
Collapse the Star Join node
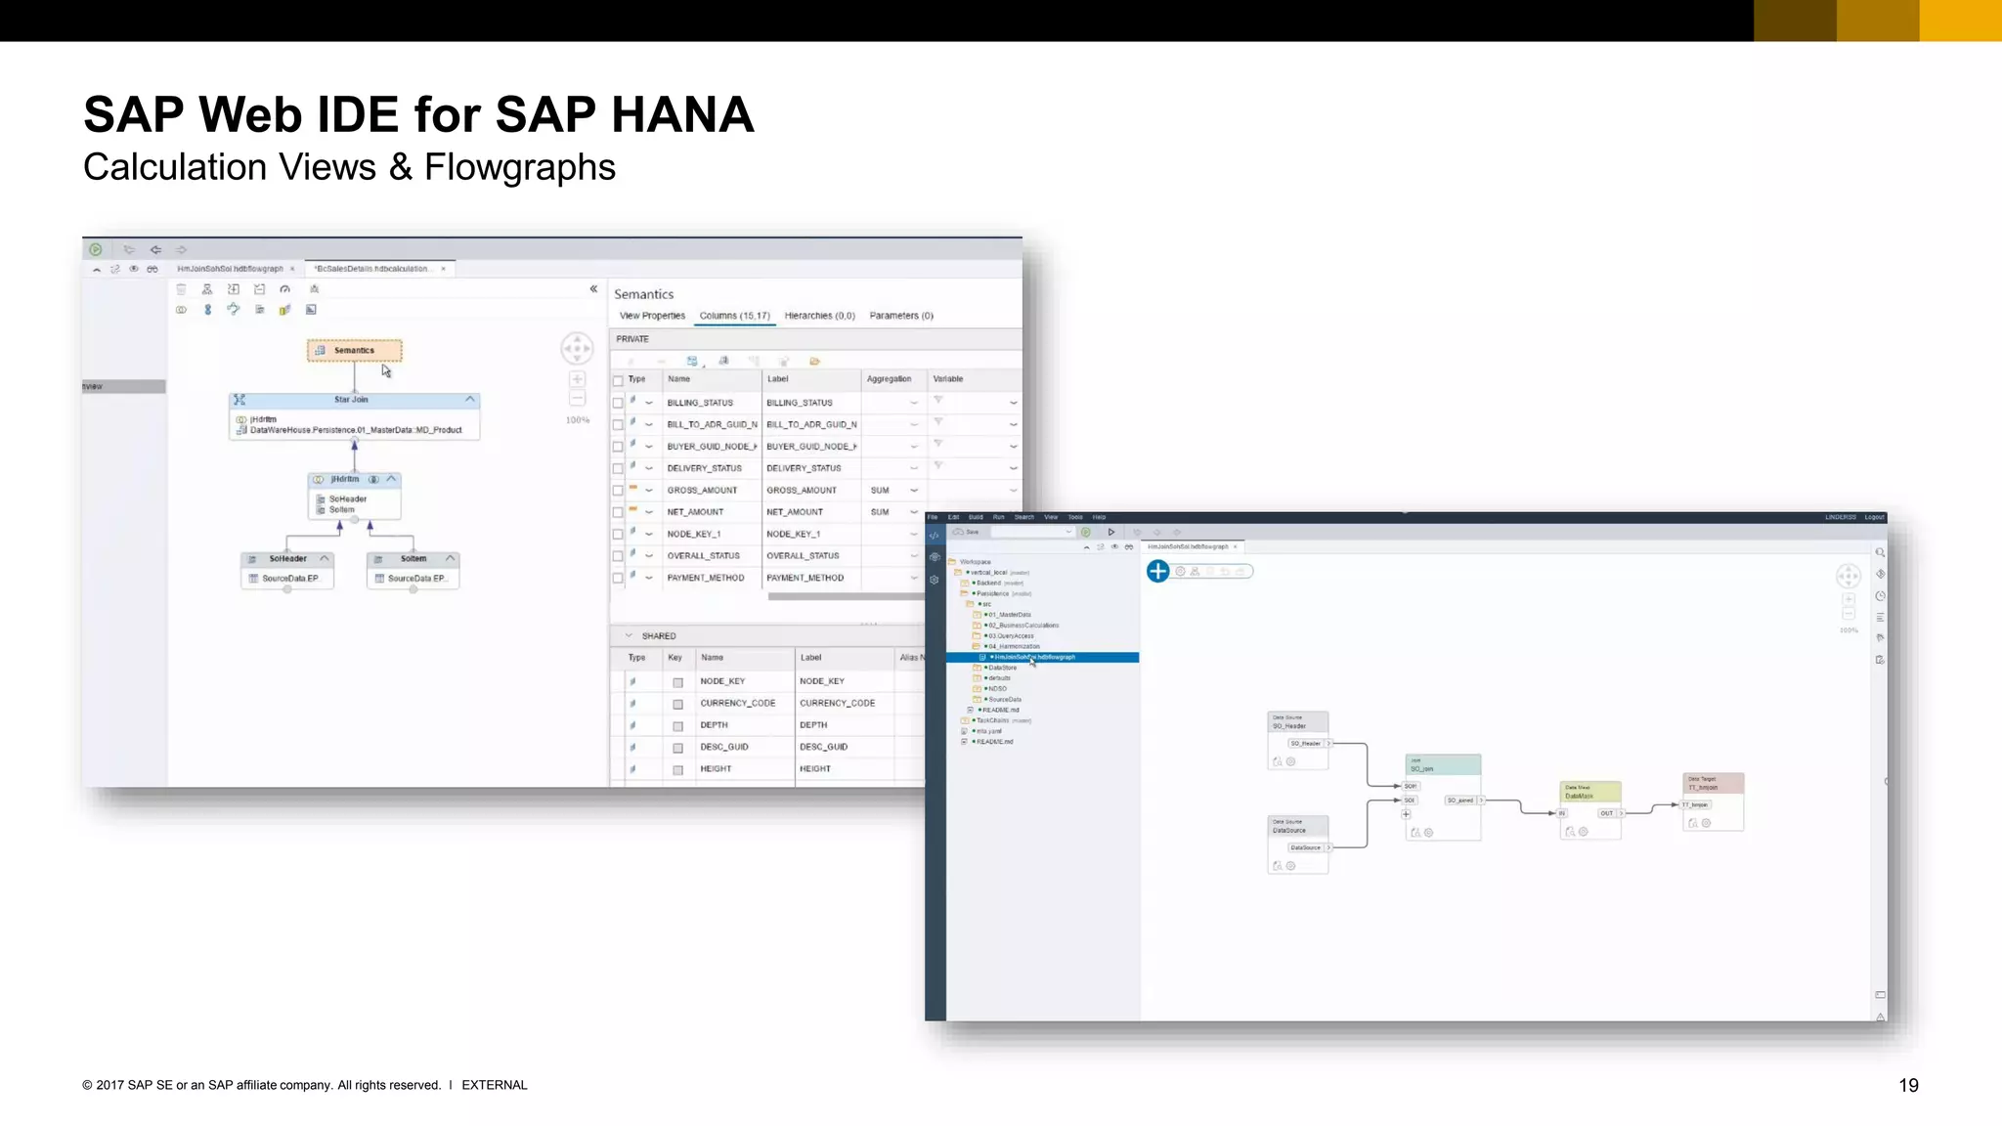coord(470,400)
